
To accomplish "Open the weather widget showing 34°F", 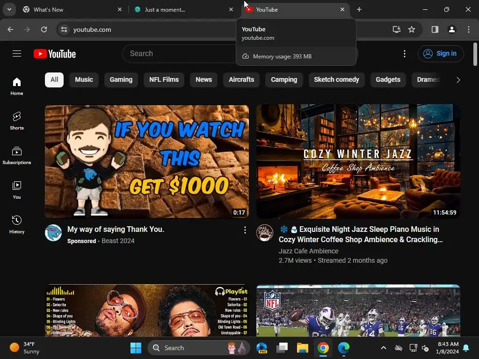I will pyautogui.click(x=24, y=348).
